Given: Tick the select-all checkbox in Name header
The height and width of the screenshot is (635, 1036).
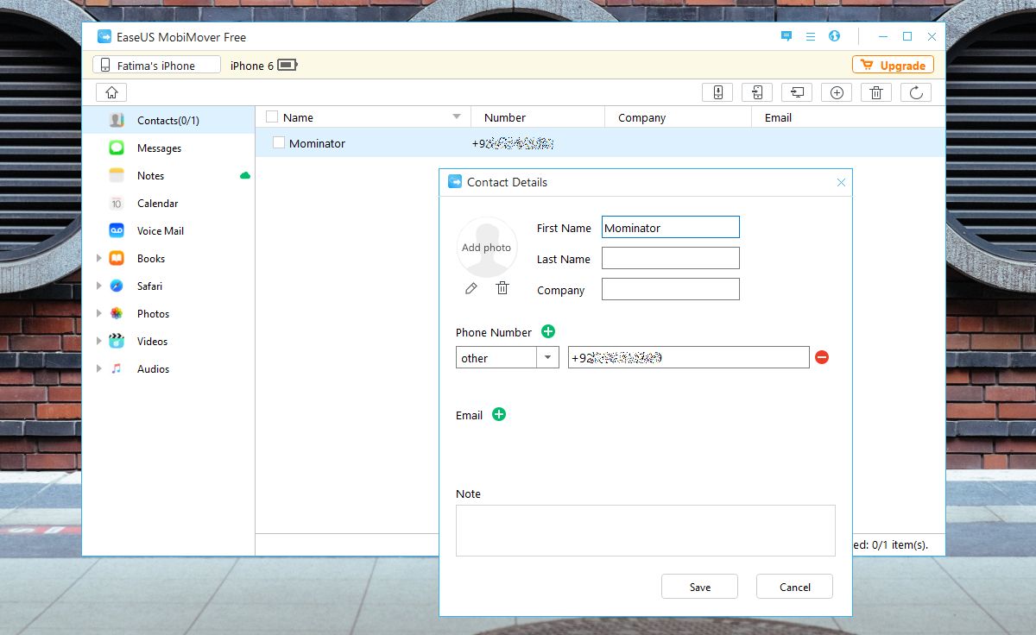Looking at the screenshot, I should click(272, 116).
